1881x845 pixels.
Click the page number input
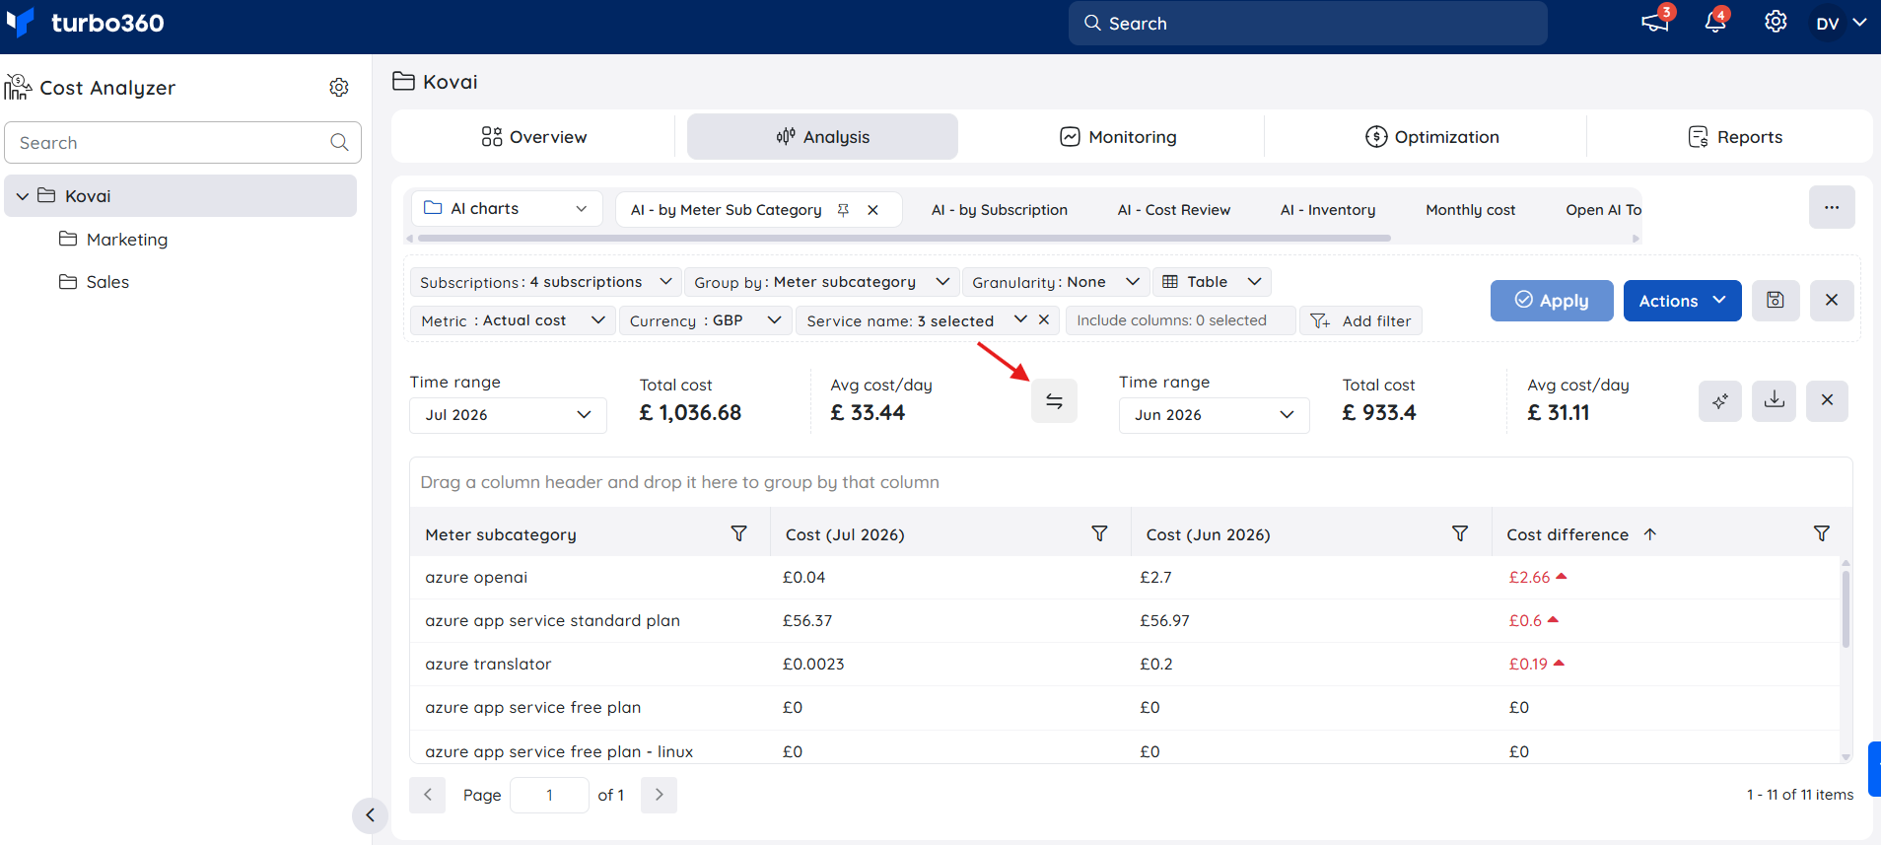point(549,795)
